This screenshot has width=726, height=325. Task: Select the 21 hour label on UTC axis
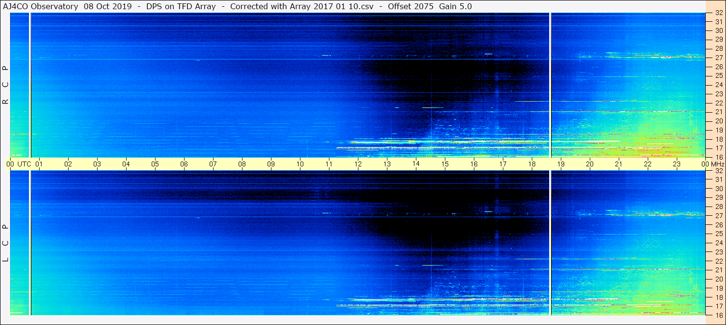[x=619, y=164]
